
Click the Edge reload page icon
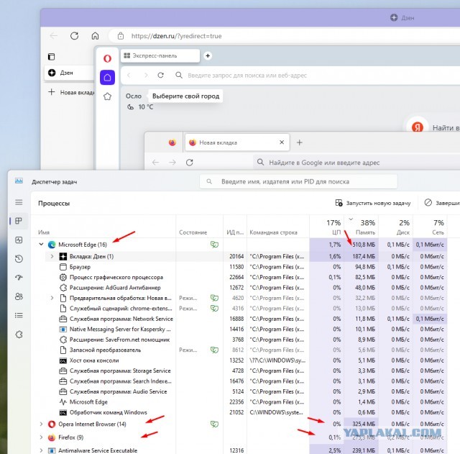75,36
